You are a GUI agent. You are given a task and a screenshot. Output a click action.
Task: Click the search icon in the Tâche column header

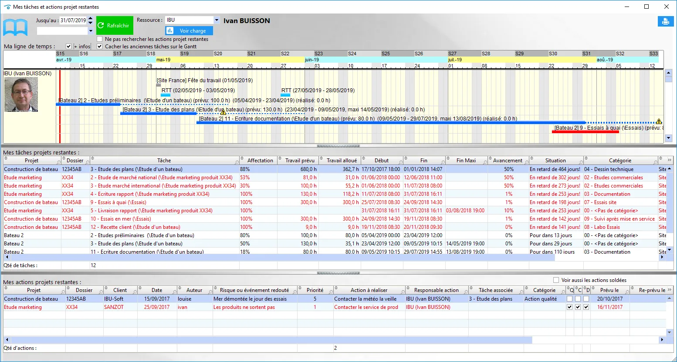pyautogui.click(x=237, y=162)
